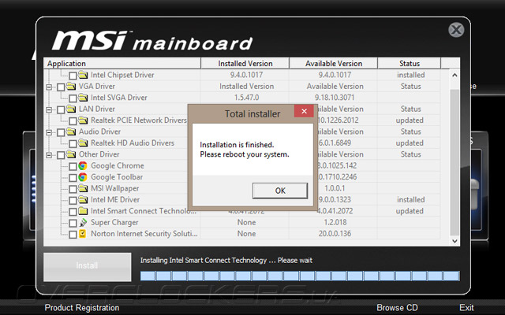Click the Realtek PCIE Network Drivers folder icon
505x315 pixels.
click(83, 120)
